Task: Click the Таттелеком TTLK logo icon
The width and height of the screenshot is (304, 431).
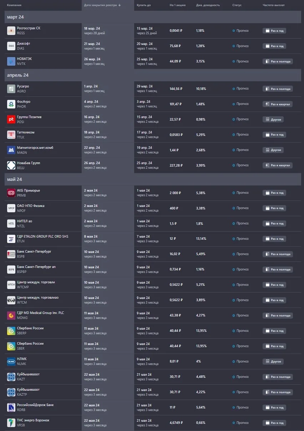Action: pyautogui.click(x=11, y=135)
